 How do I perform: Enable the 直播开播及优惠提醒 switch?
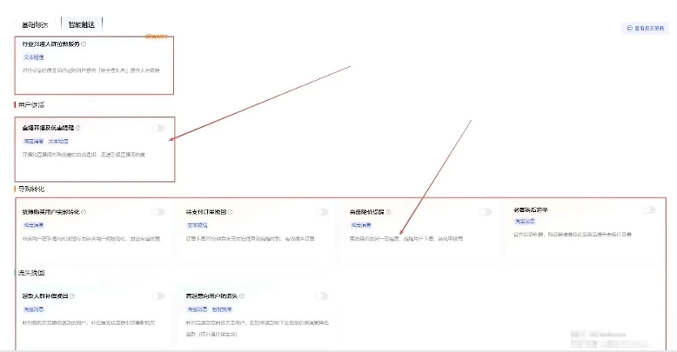(158, 128)
